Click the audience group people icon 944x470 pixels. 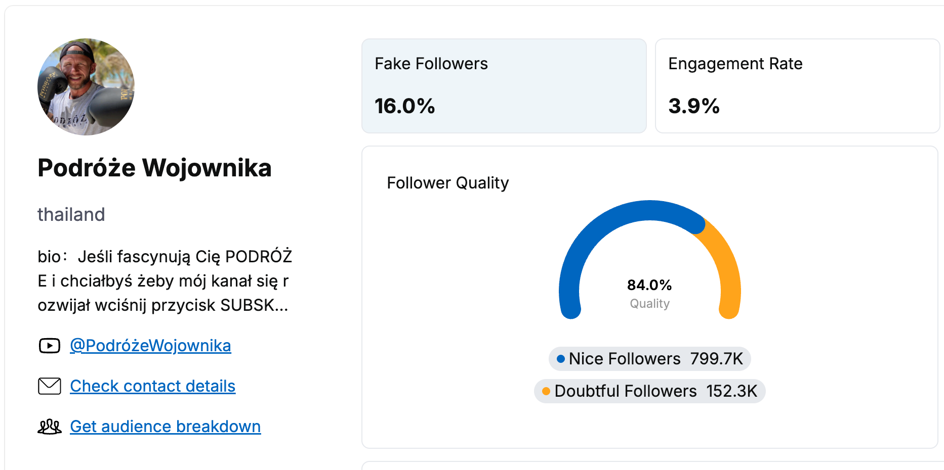(50, 427)
